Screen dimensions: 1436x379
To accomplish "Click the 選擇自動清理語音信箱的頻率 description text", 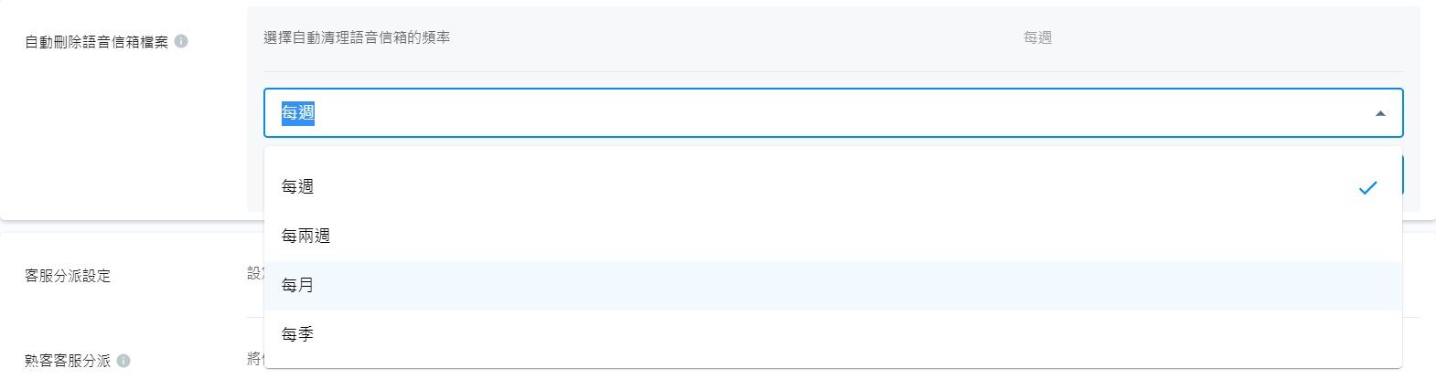I will tap(357, 37).
